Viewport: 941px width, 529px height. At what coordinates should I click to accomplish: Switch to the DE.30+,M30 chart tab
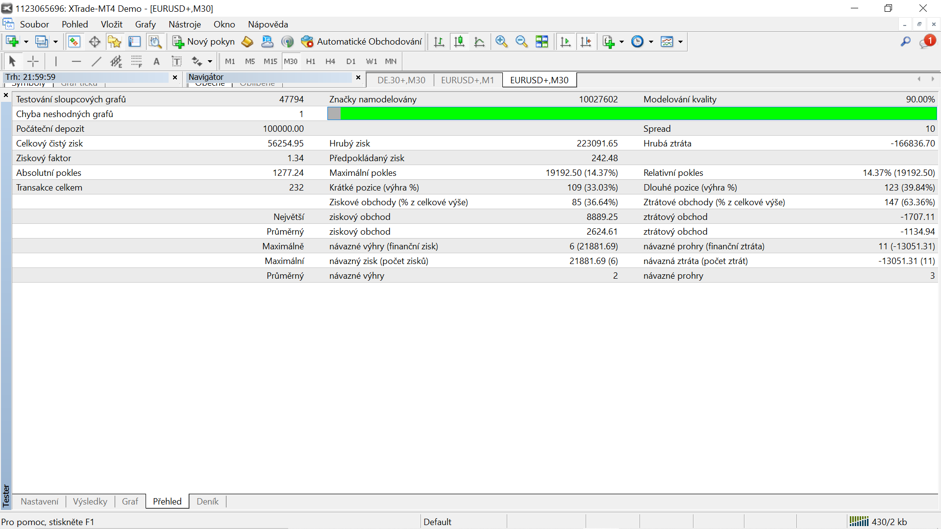[x=401, y=80]
